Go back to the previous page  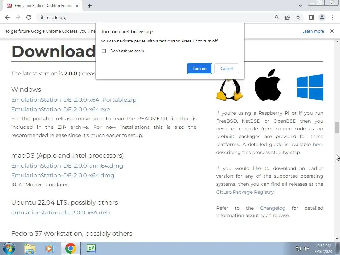click(x=7, y=17)
